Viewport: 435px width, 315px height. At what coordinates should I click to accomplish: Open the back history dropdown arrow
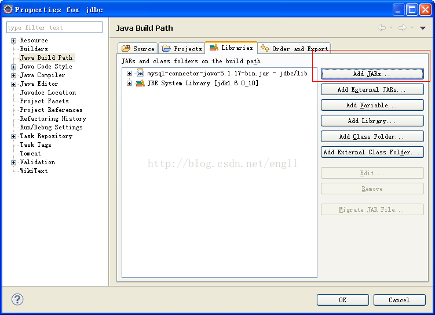(x=391, y=28)
